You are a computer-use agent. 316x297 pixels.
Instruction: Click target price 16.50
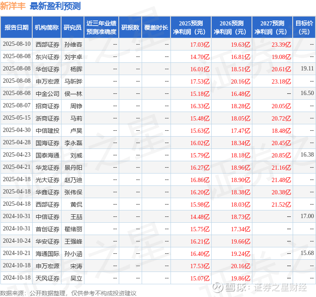307,93
